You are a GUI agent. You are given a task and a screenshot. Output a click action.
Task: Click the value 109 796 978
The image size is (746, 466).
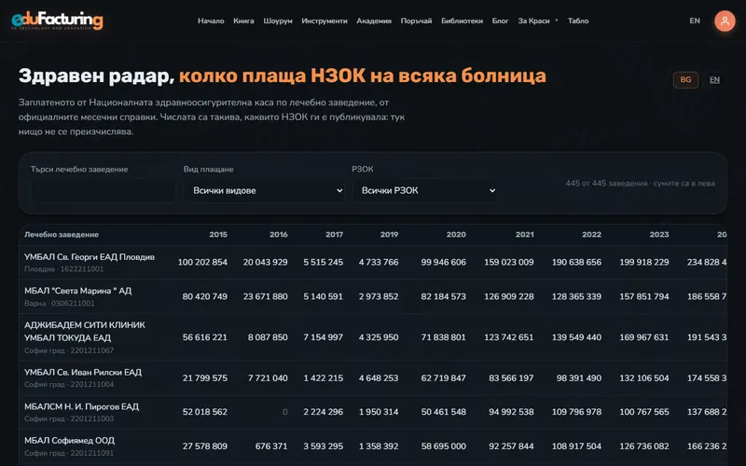point(576,412)
